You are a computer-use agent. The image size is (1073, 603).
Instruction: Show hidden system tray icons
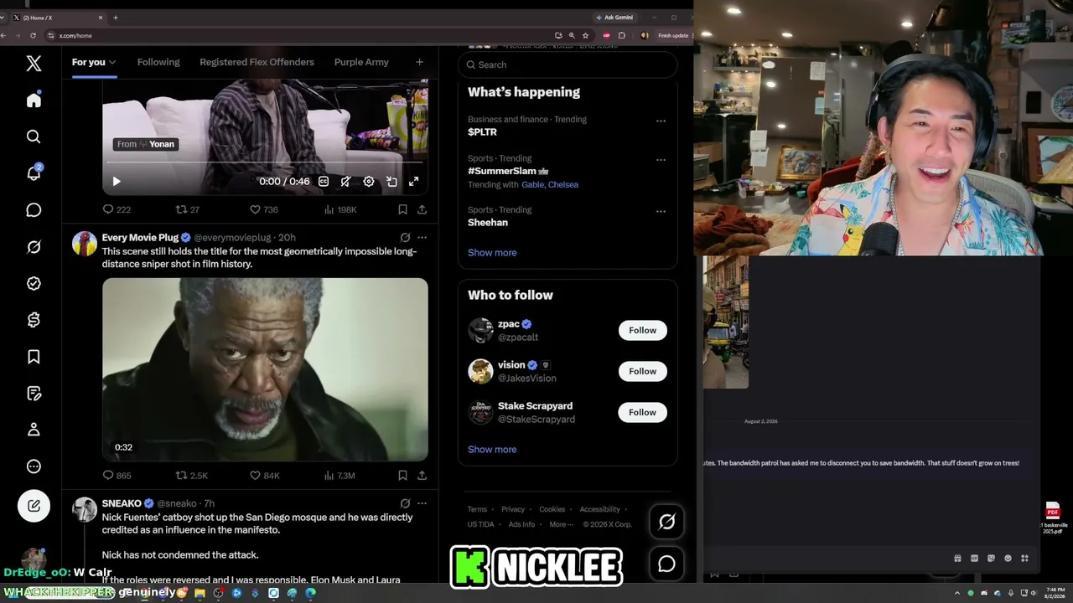(958, 593)
